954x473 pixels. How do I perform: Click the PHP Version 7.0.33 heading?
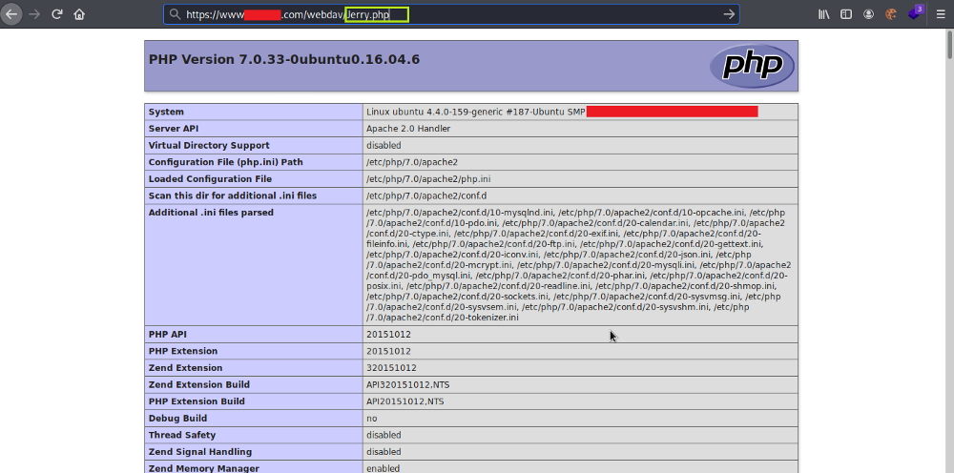coord(284,59)
